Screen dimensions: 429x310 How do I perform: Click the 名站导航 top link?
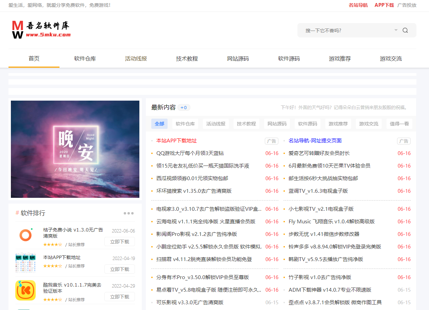pyautogui.click(x=358, y=5)
